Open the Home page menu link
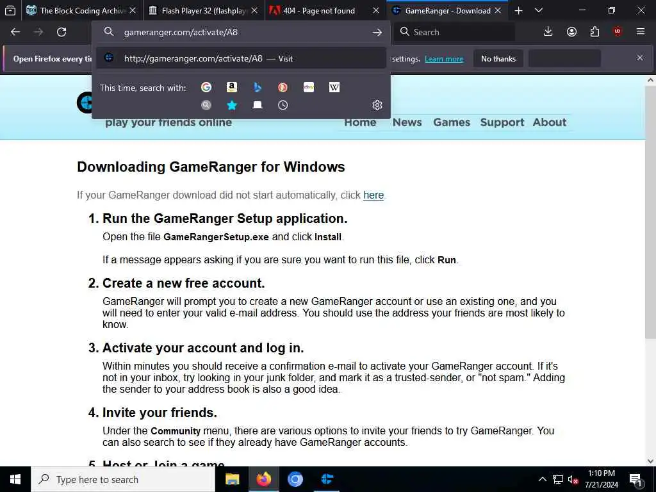 click(x=360, y=122)
